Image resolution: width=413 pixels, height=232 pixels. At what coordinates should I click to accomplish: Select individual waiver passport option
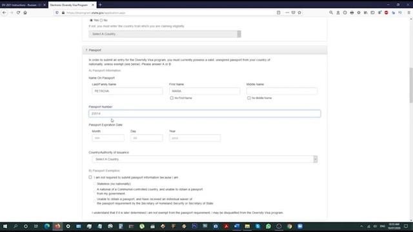coord(95,202)
